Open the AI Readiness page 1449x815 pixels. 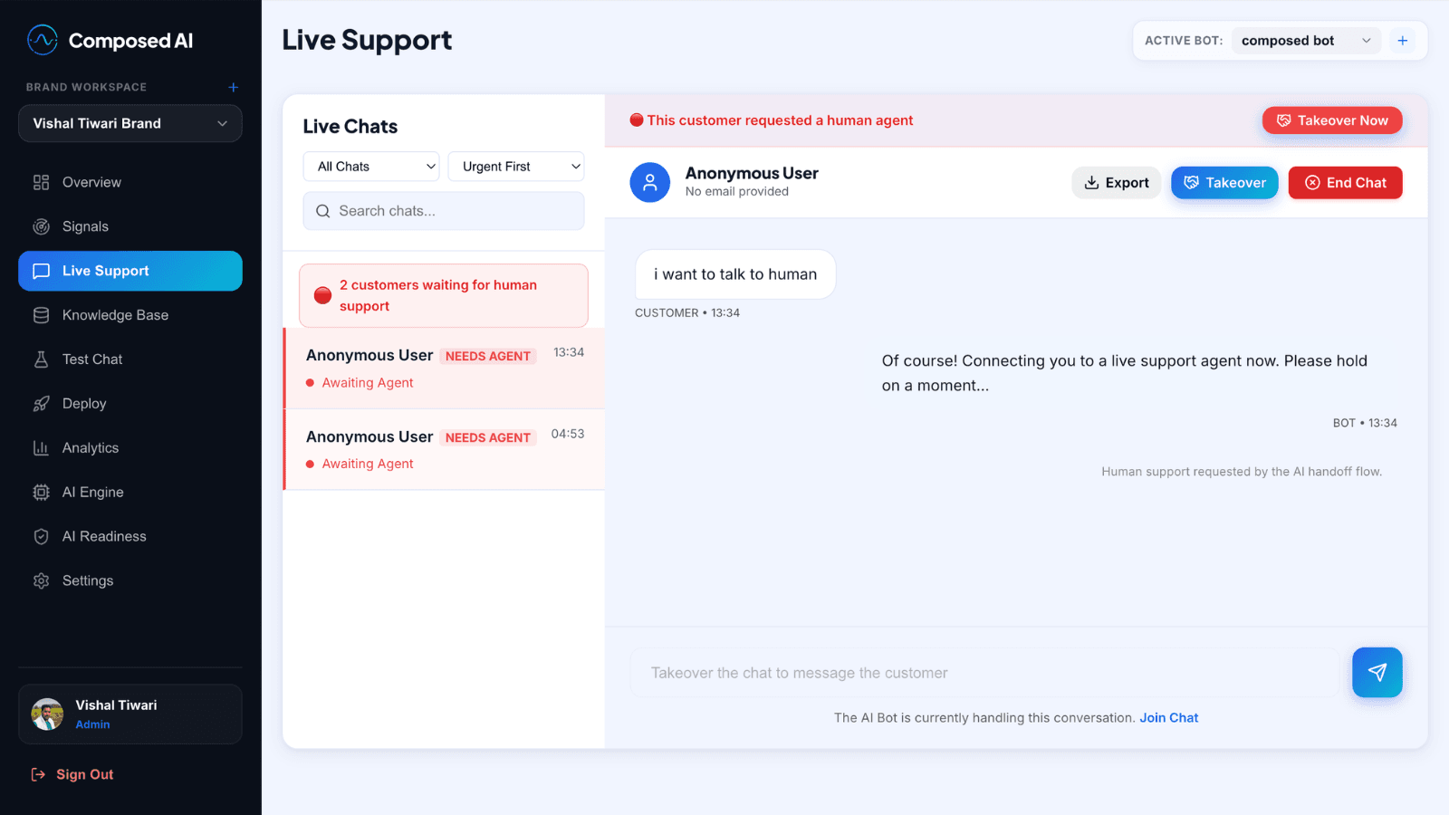tap(130, 537)
